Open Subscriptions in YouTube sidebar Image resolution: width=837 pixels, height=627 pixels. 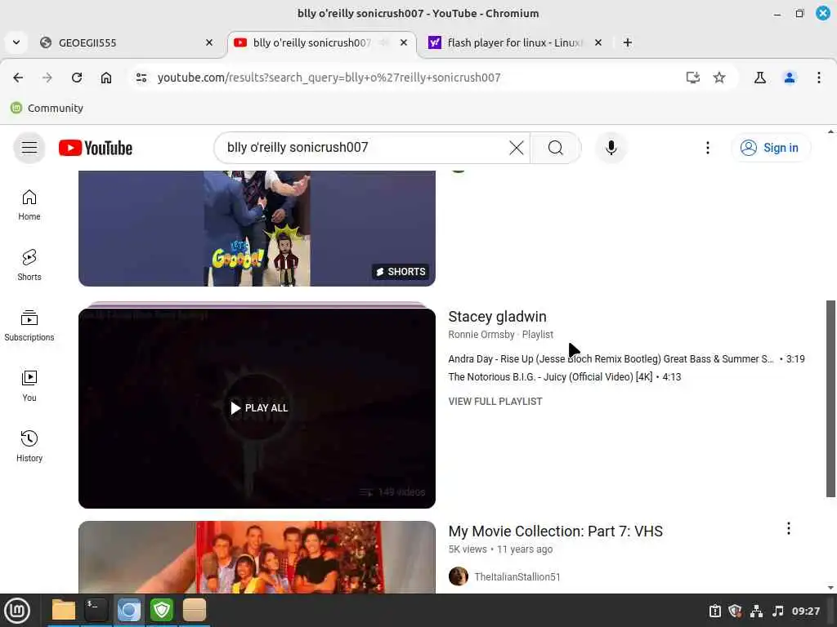click(x=29, y=326)
